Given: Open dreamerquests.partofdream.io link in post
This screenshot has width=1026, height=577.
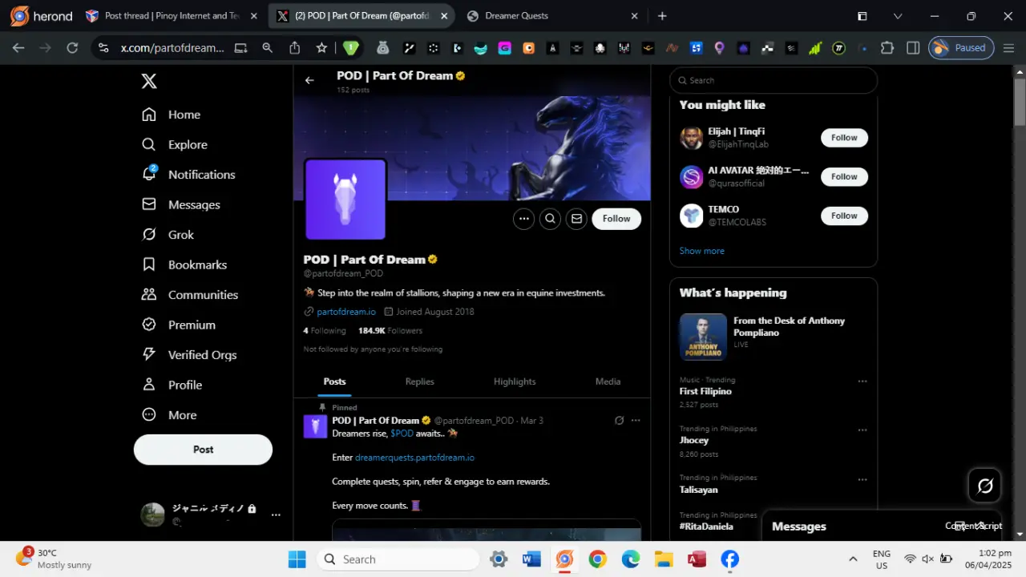Looking at the screenshot, I should [414, 458].
